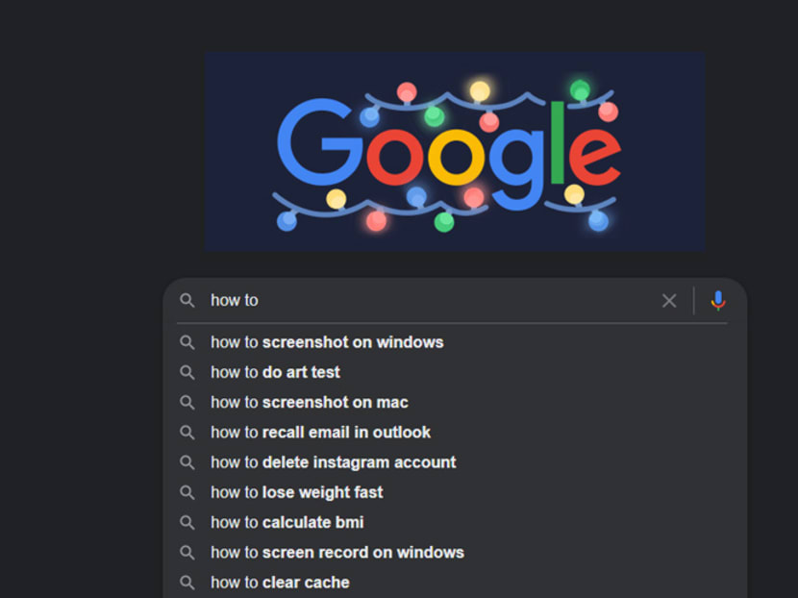798x598 pixels.
Task: Click magnifier icon beside 'clear cache'
Action: coord(188,583)
